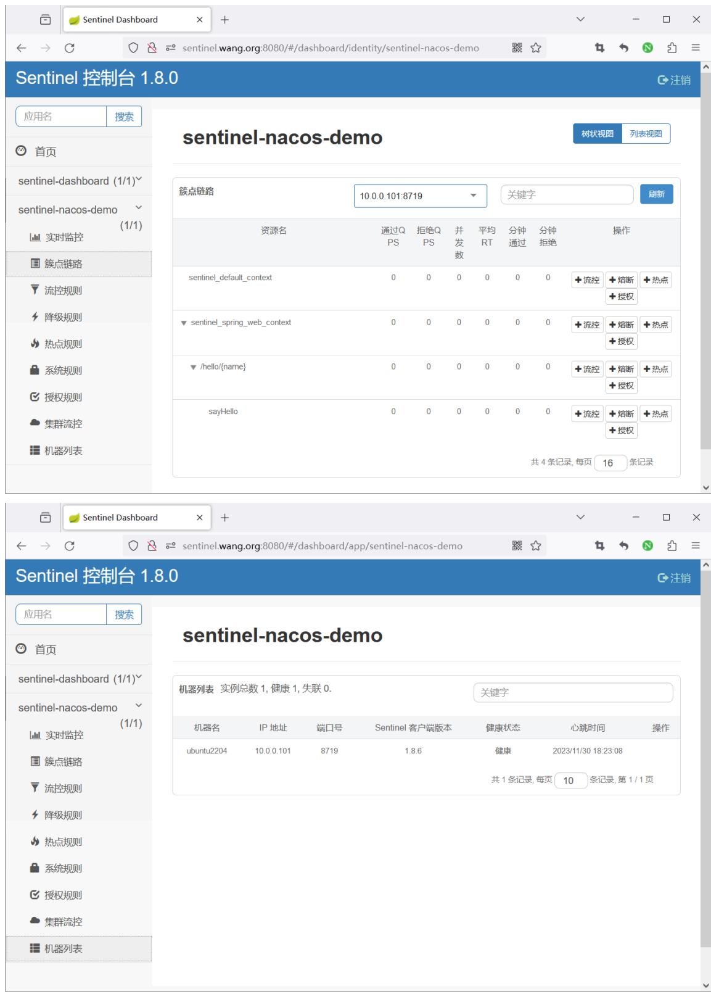Image resolution: width=711 pixels, height=994 pixels.
Task: Go back in top browser window
Action: (x=22, y=48)
